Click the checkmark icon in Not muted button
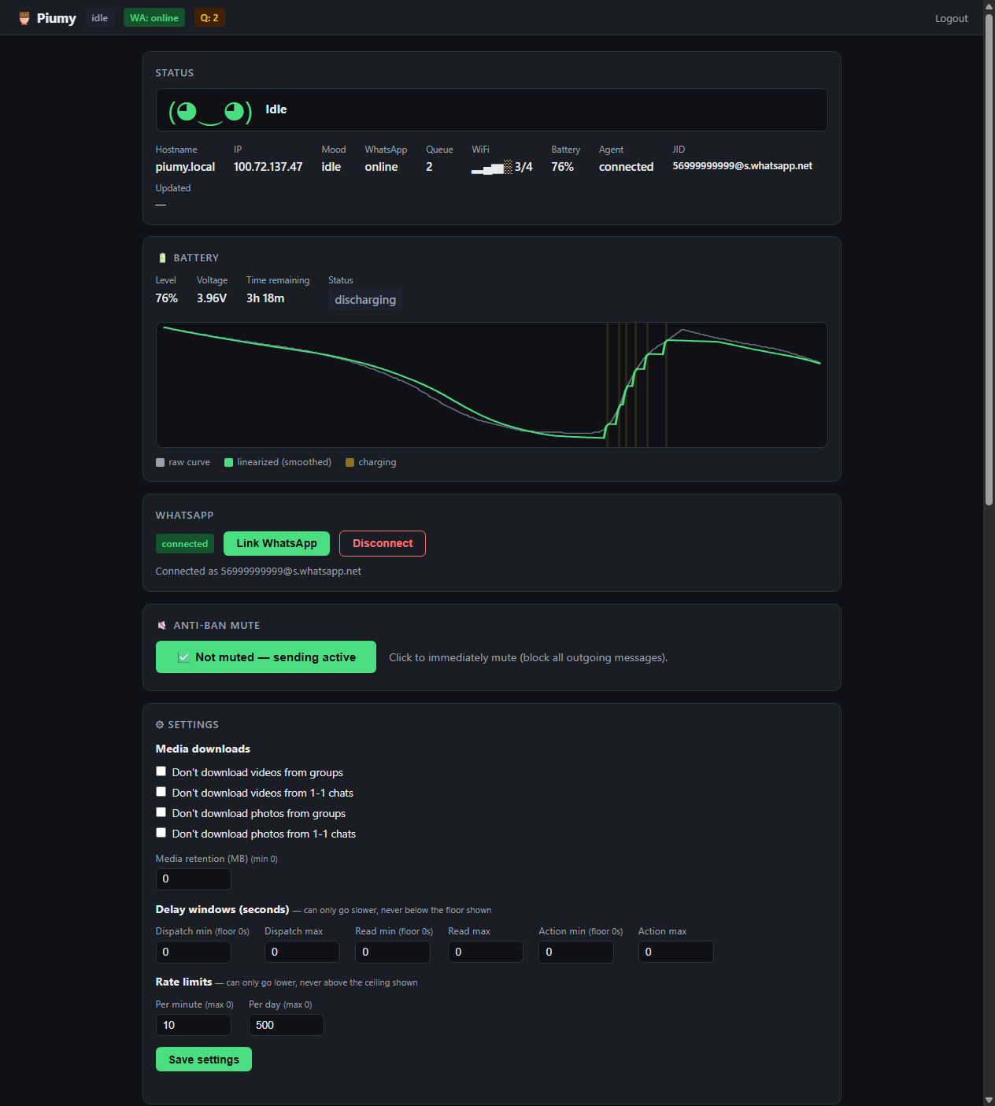This screenshot has width=995, height=1106. (183, 657)
